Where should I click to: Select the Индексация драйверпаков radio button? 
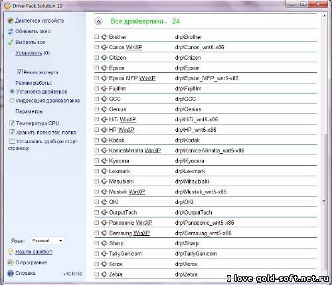(12, 101)
